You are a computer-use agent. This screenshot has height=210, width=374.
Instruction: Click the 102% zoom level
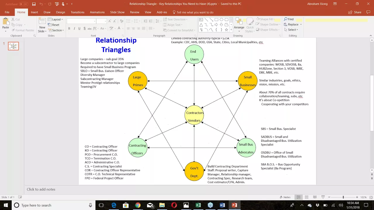click(363, 197)
